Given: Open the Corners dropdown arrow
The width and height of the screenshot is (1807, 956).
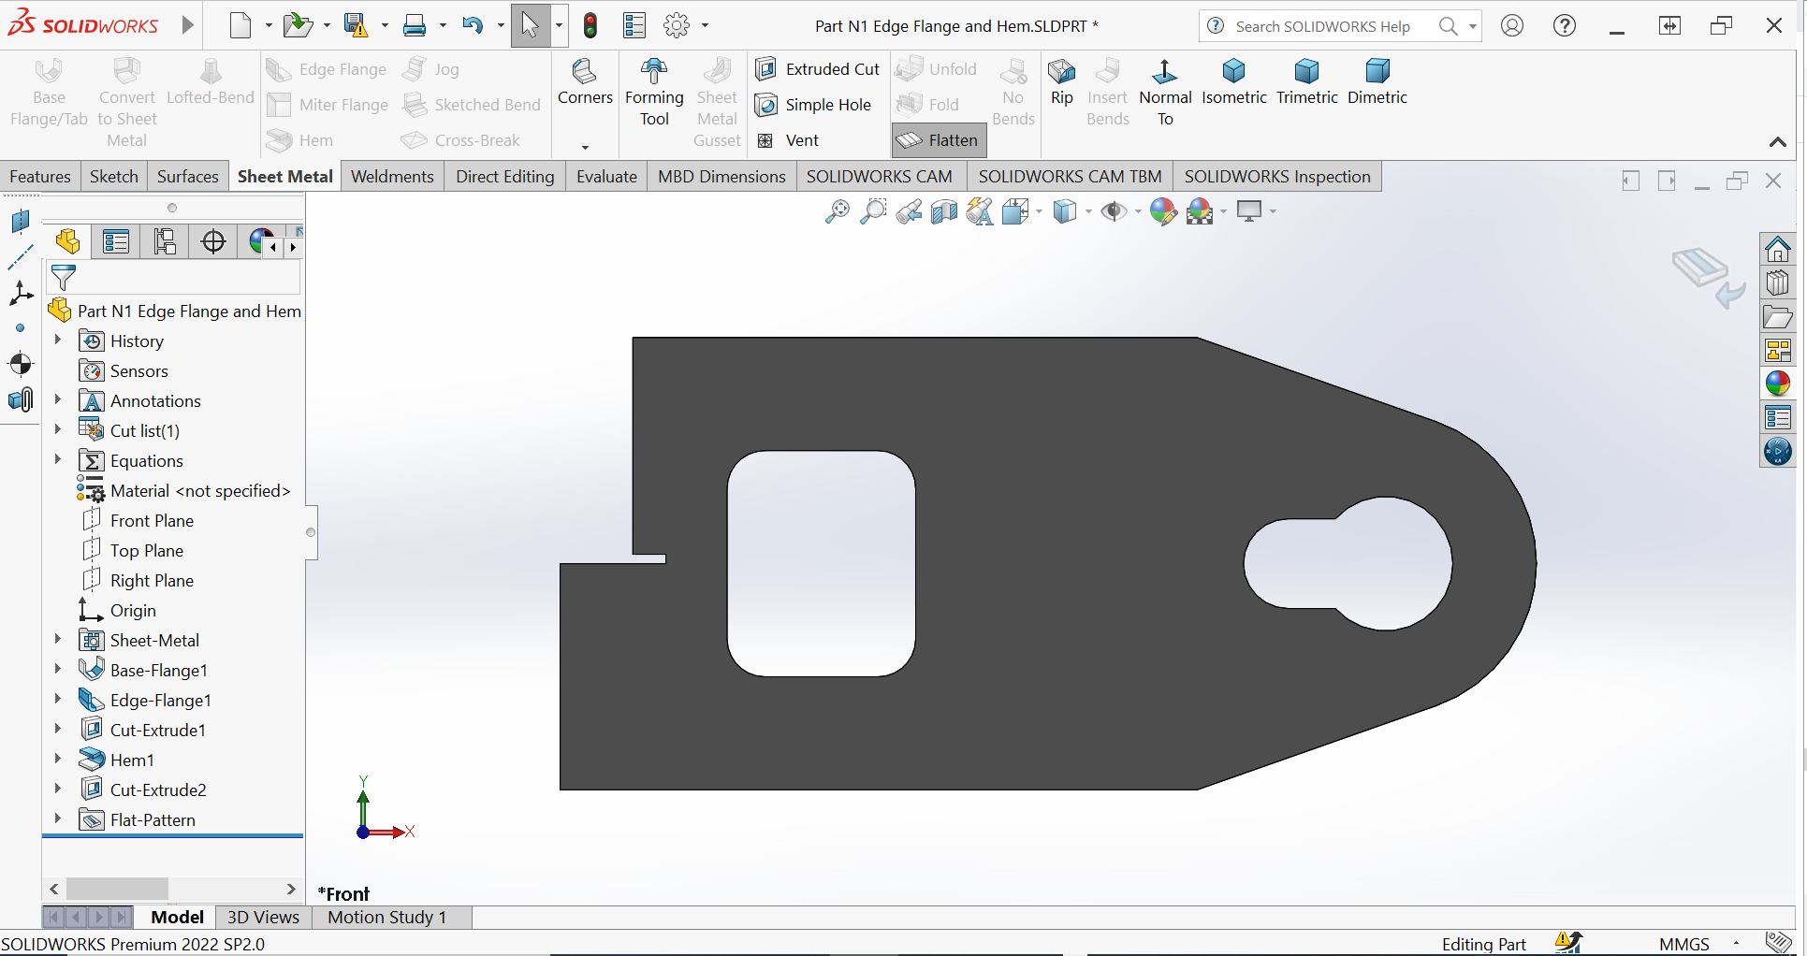Looking at the screenshot, I should coord(585,147).
